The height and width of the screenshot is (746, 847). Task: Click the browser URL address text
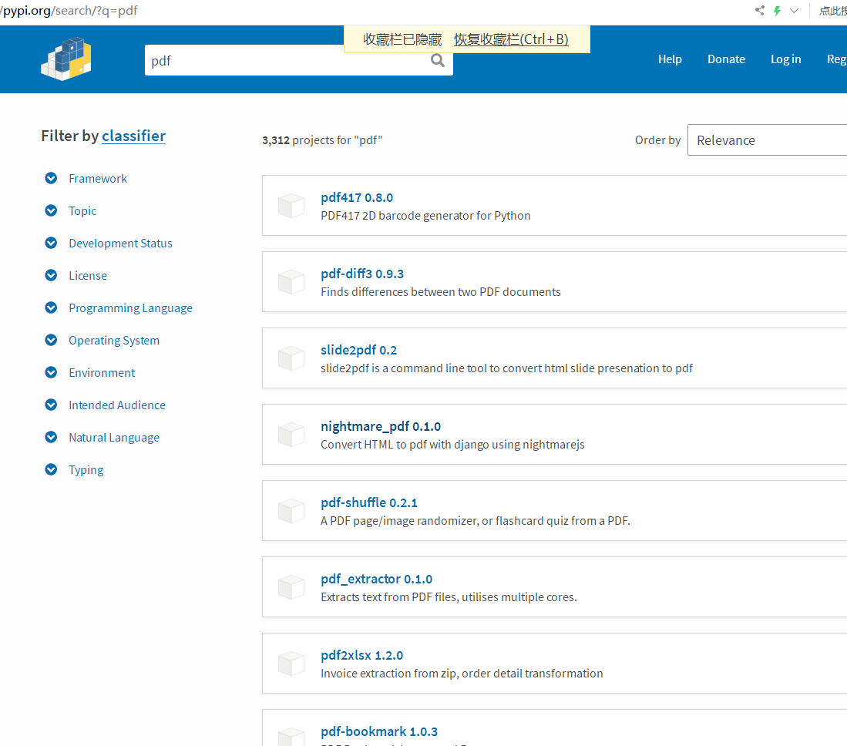(x=69, y=11)
